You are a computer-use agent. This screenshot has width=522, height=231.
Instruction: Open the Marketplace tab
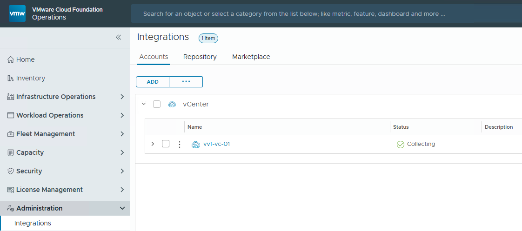251,57
